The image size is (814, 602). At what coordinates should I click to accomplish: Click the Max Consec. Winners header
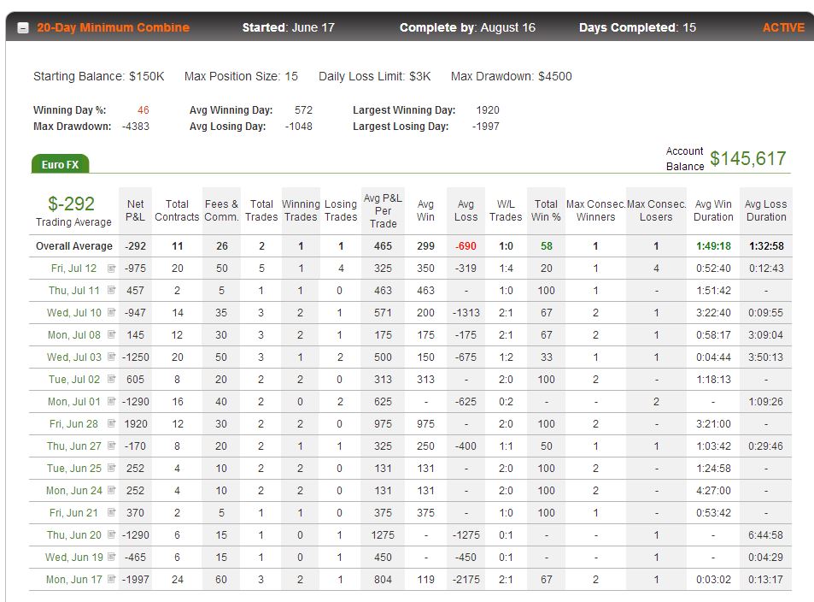pyautogui.click(x=595, y=210)
